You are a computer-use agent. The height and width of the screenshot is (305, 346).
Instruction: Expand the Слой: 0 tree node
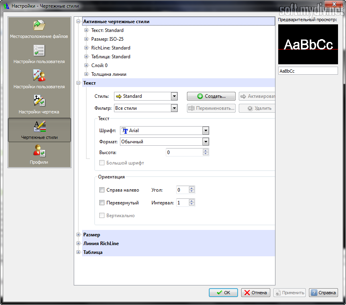(86, 65)
